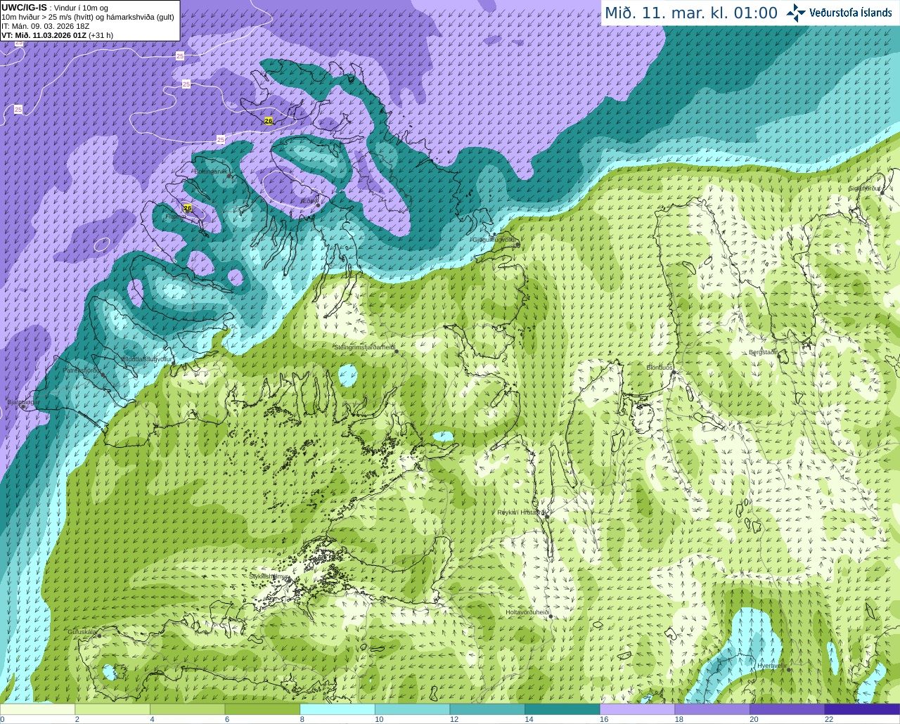Click the Stykkishólmur station label
Viewport: 900px width, 724px height.
269,576
